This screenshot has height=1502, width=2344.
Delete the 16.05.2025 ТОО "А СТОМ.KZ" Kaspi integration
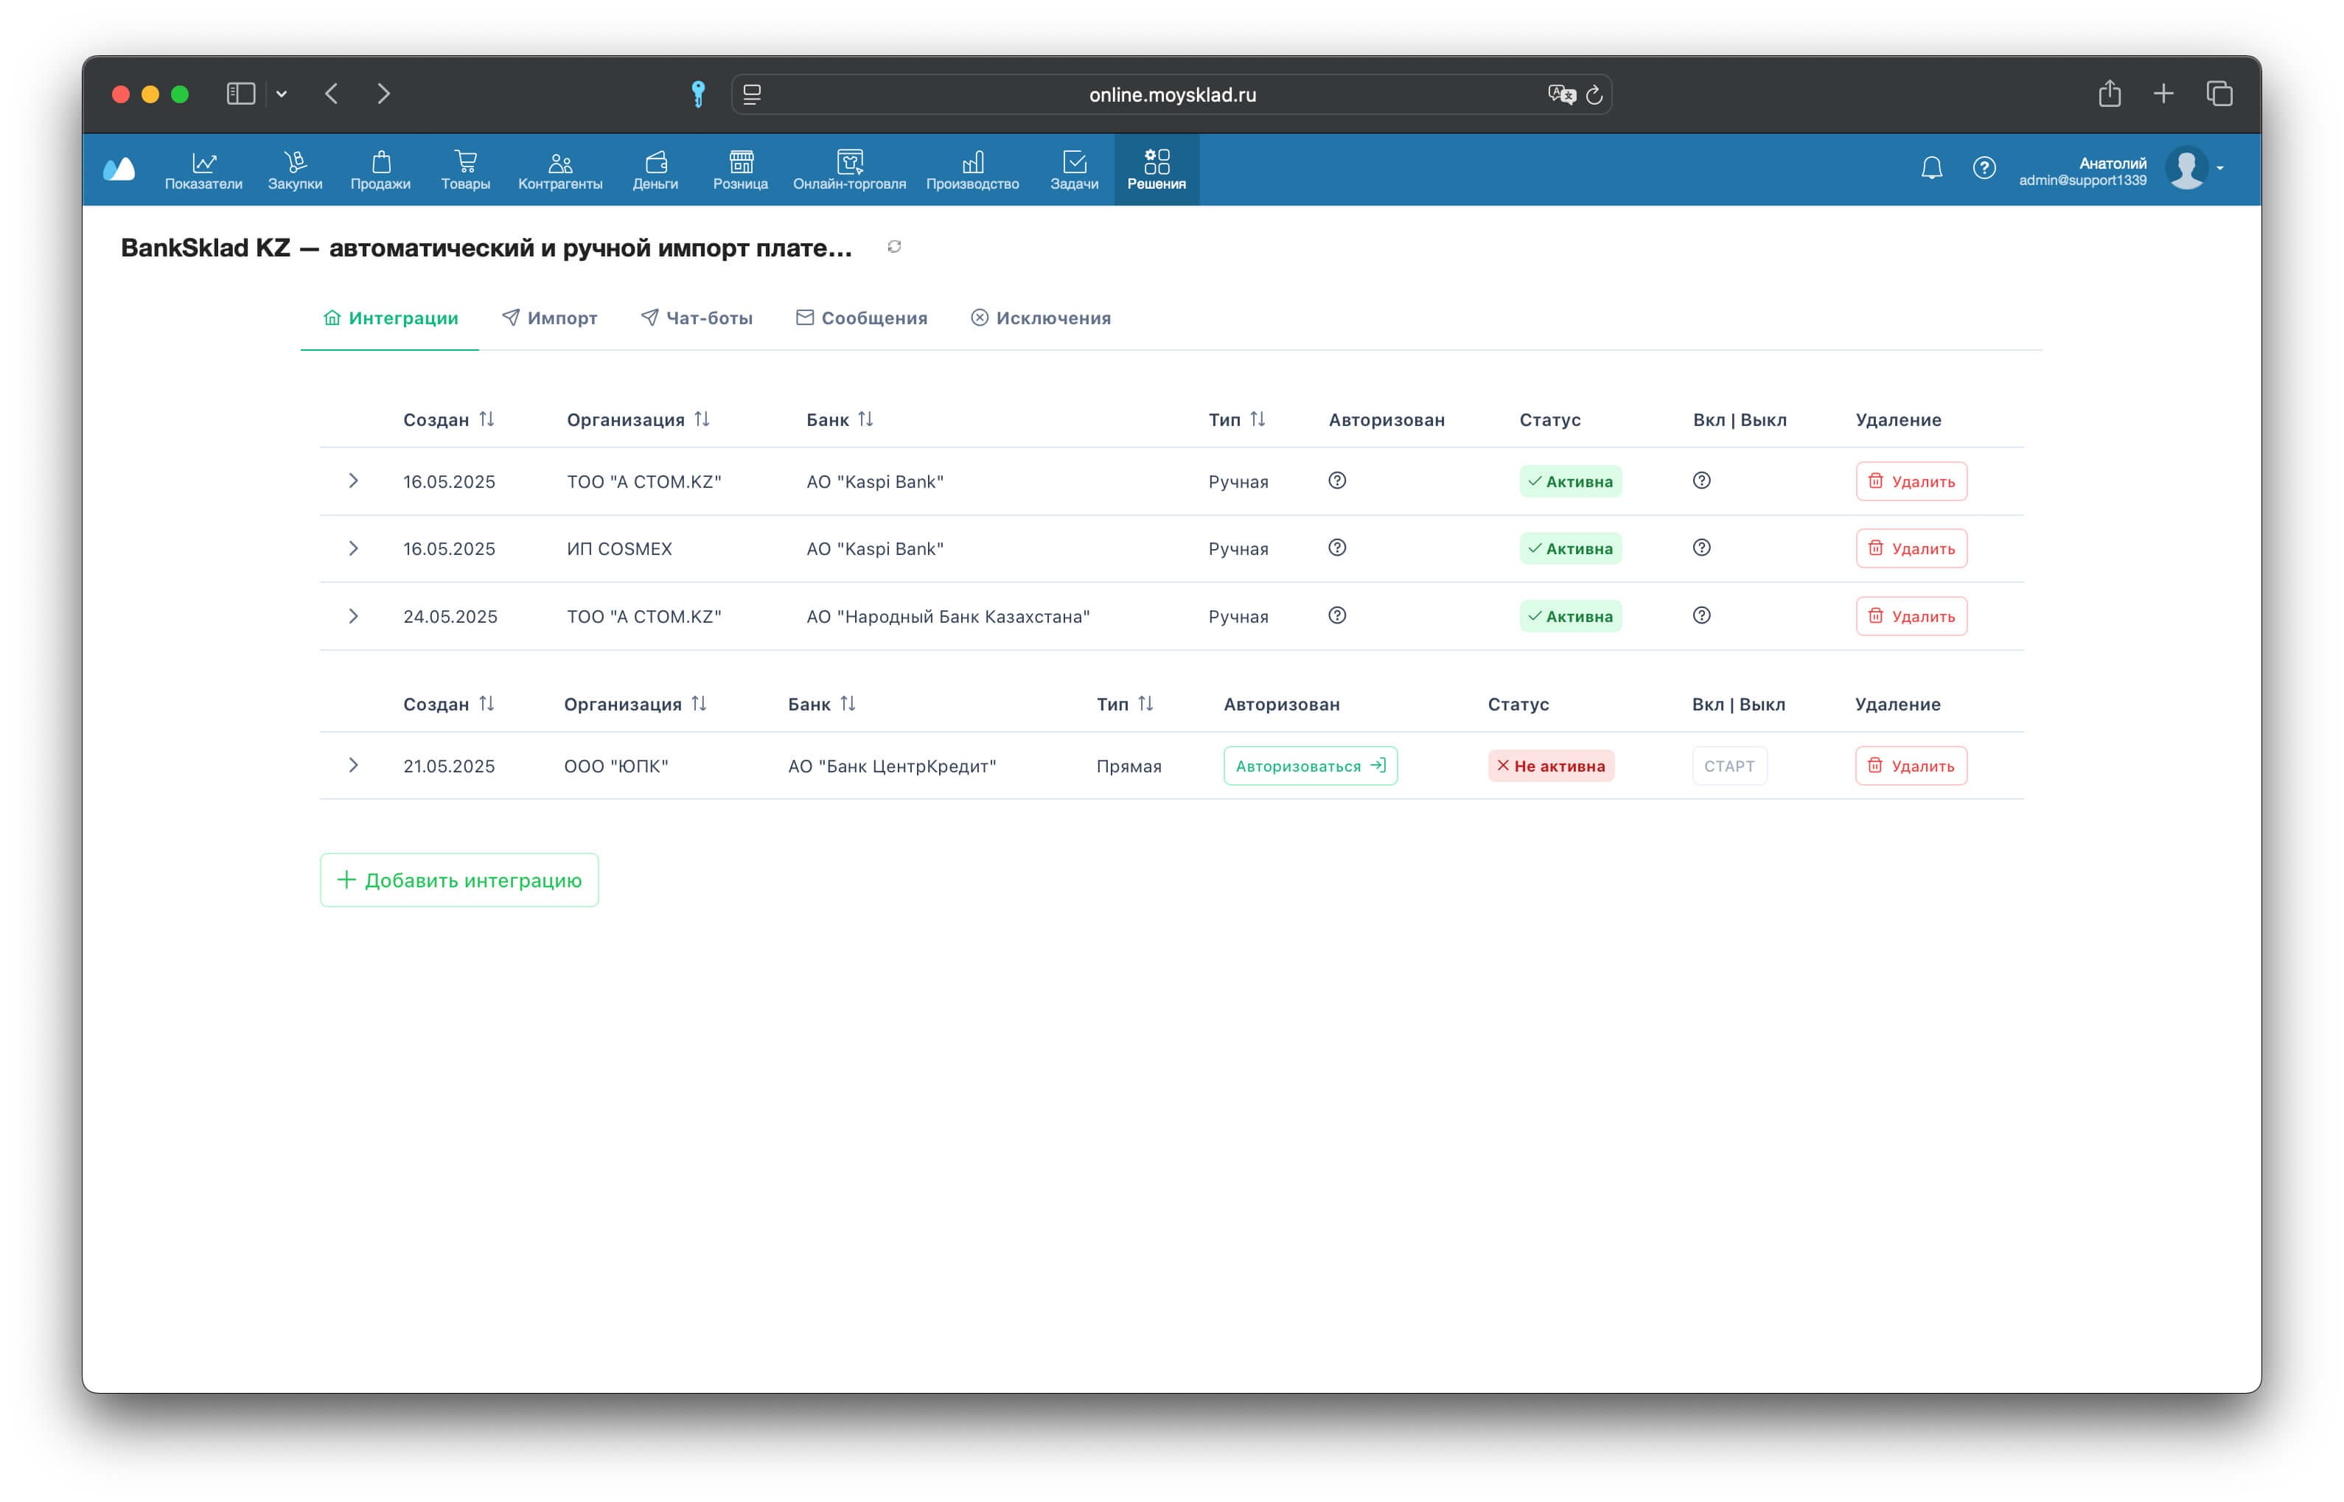click(1912, 482)
